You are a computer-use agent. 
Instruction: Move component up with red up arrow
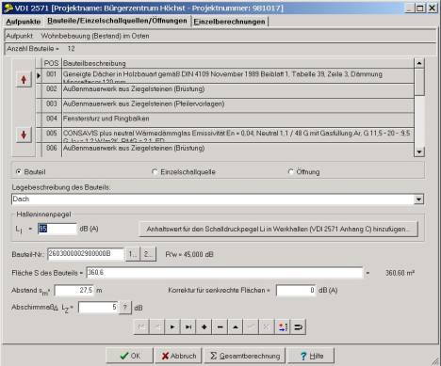(24, 80)
